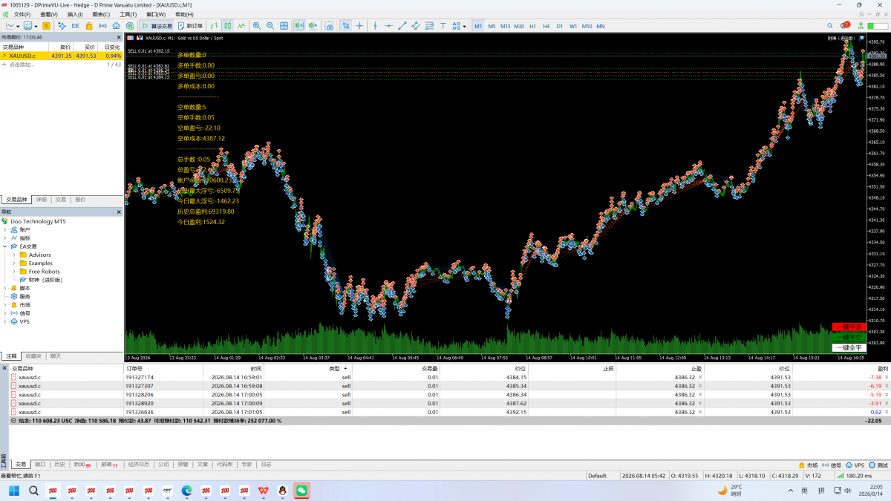The image size is (891, 501).
Task: Expand the Advisors folder in Navigator
Action: [x=14, y=255]
